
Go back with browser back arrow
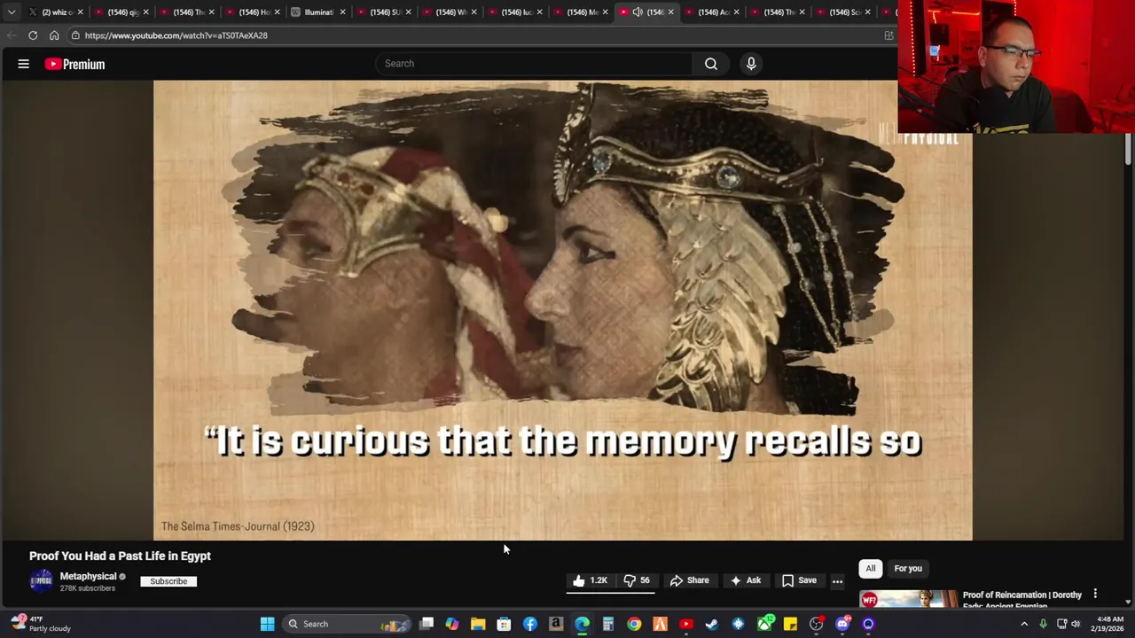12,35
